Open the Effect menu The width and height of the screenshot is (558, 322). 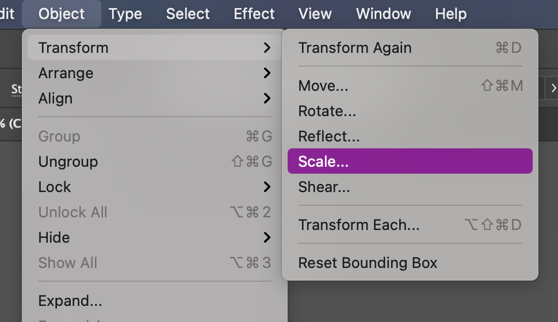tap(254, 14)
